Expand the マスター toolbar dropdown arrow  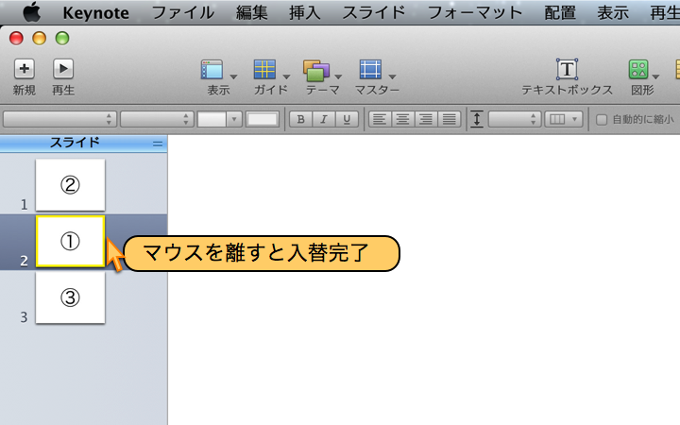pos(392,76)
